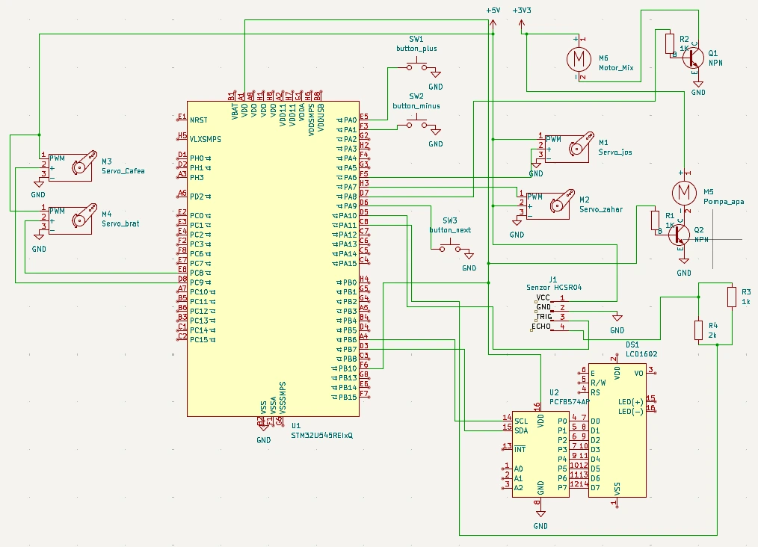Screen dimensions: 758x547
Task: Select the LCD1602 display component body
Action: (617, 430)
